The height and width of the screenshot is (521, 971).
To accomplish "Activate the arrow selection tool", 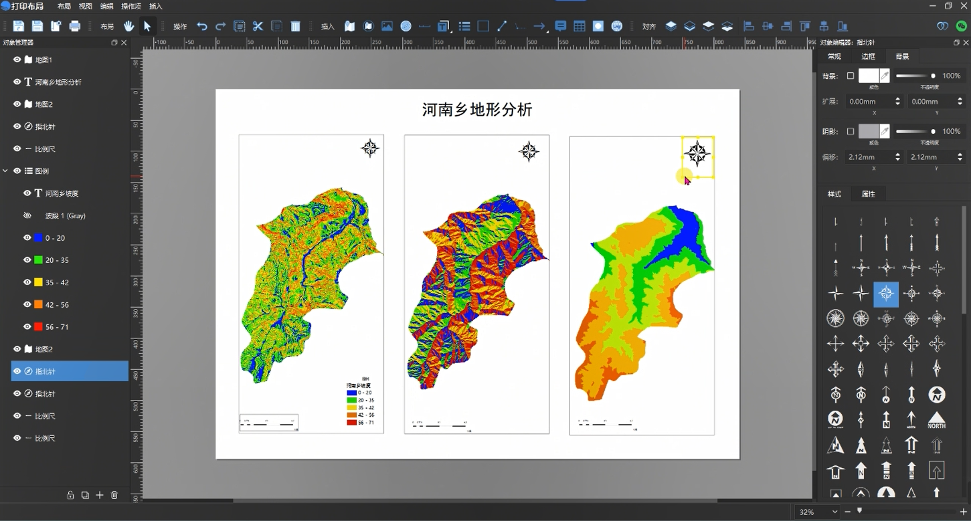I will tap(147, 26).
